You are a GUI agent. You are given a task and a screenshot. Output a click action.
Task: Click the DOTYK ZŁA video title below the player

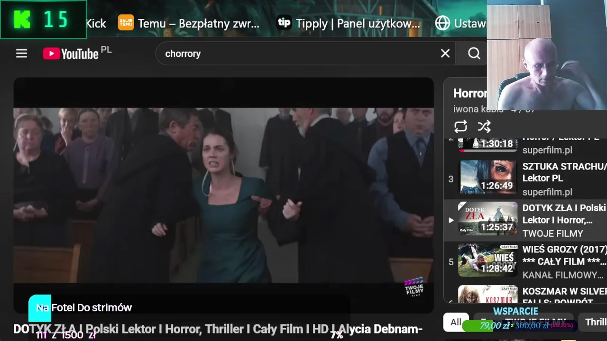(218, 329)
